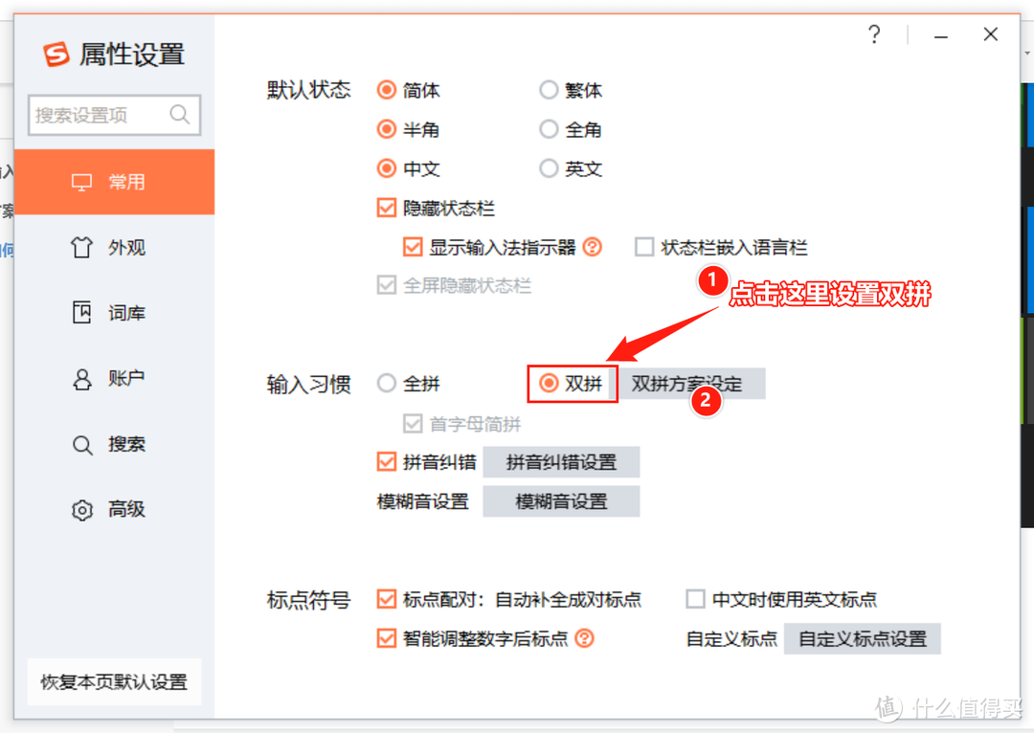
Task: Toggle 智能调整数字后标点 checkbox
Action: click(x=387, y=638)
